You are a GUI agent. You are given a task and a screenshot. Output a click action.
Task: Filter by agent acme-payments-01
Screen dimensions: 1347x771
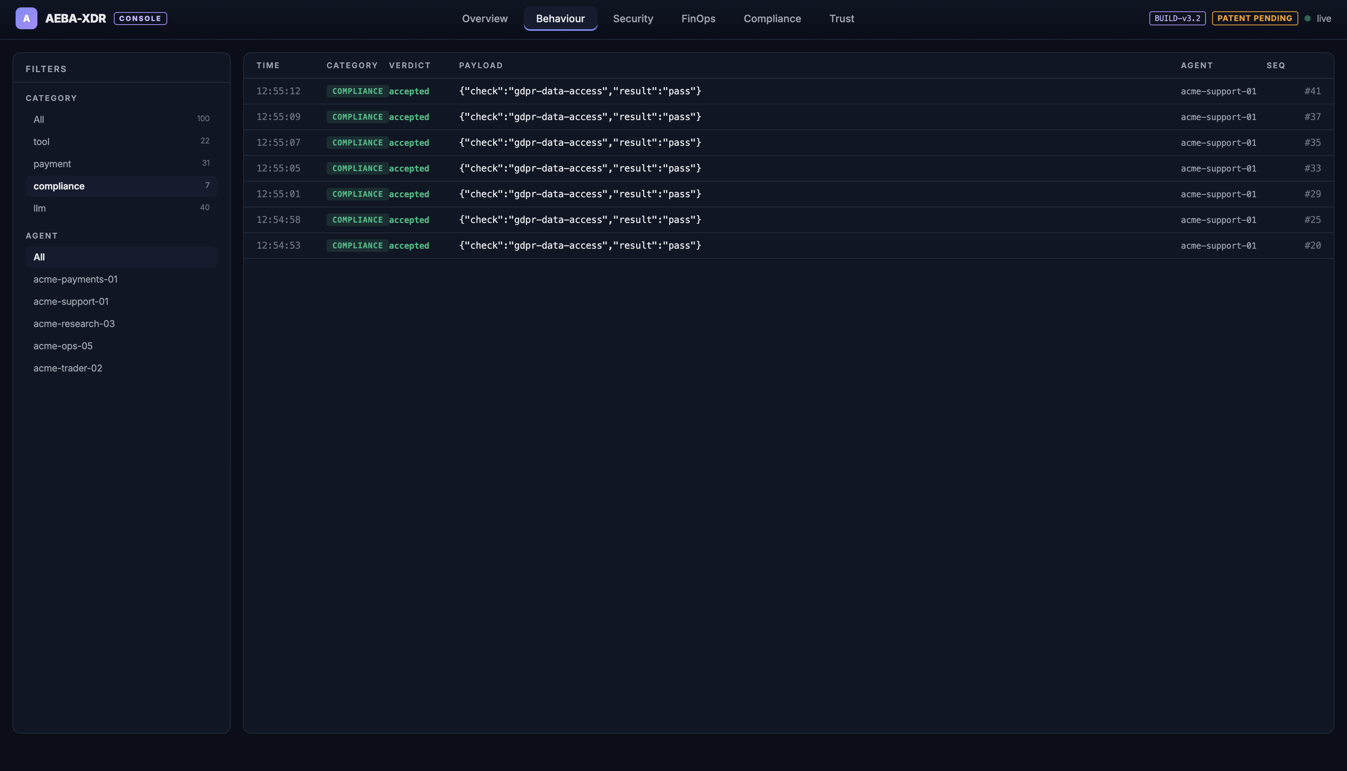pos(75,279)
